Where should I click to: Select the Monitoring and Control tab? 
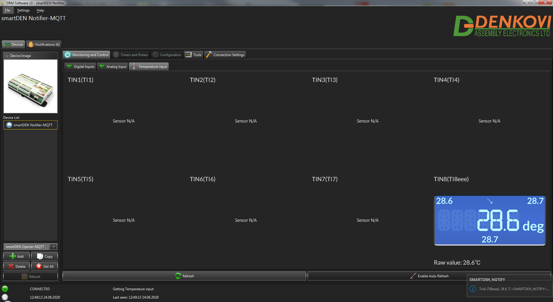tap(86, 55)
